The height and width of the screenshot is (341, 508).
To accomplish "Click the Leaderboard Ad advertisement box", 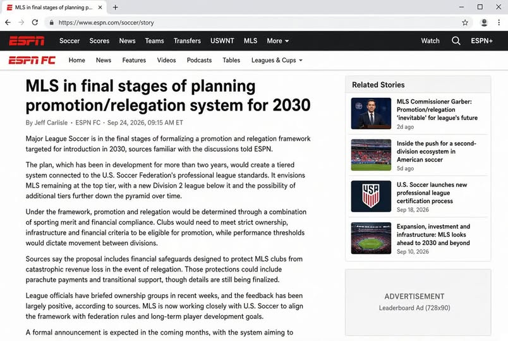I will 418,302.
